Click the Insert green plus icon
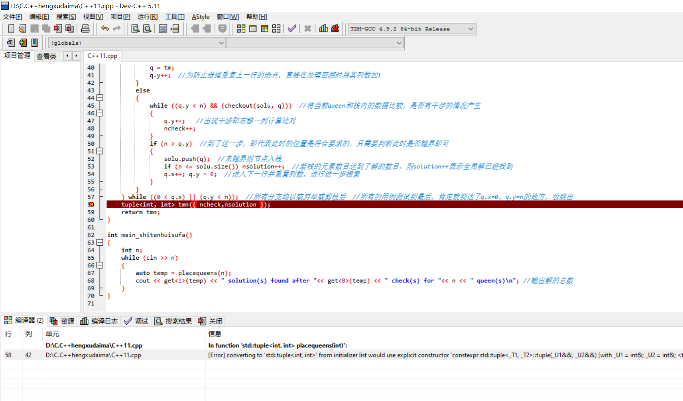The width and height of the screenshot is (683, 401). [x=23, y=42]
